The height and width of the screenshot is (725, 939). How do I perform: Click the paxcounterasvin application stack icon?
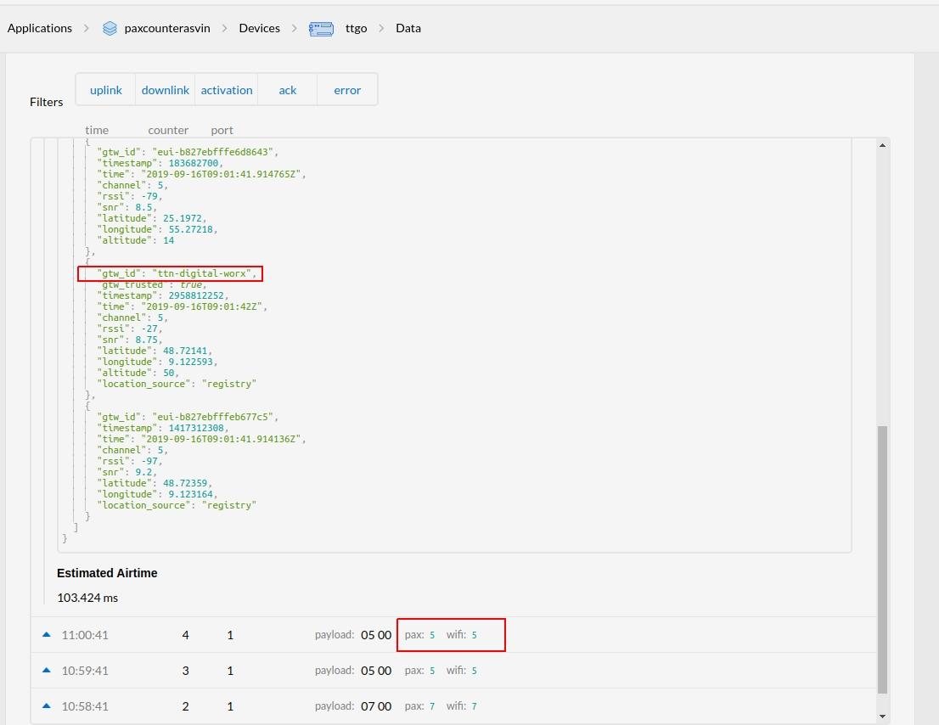tap(110, 28)
